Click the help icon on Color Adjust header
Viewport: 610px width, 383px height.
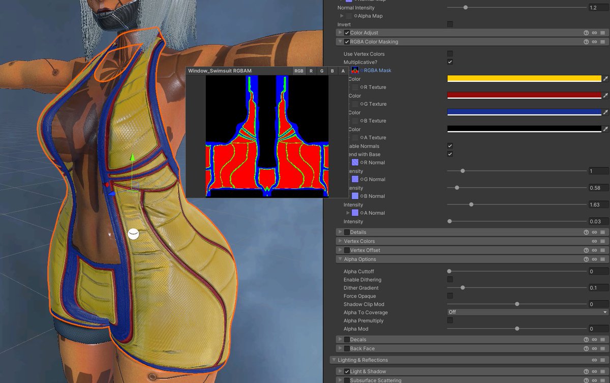[x=586, y=33]
